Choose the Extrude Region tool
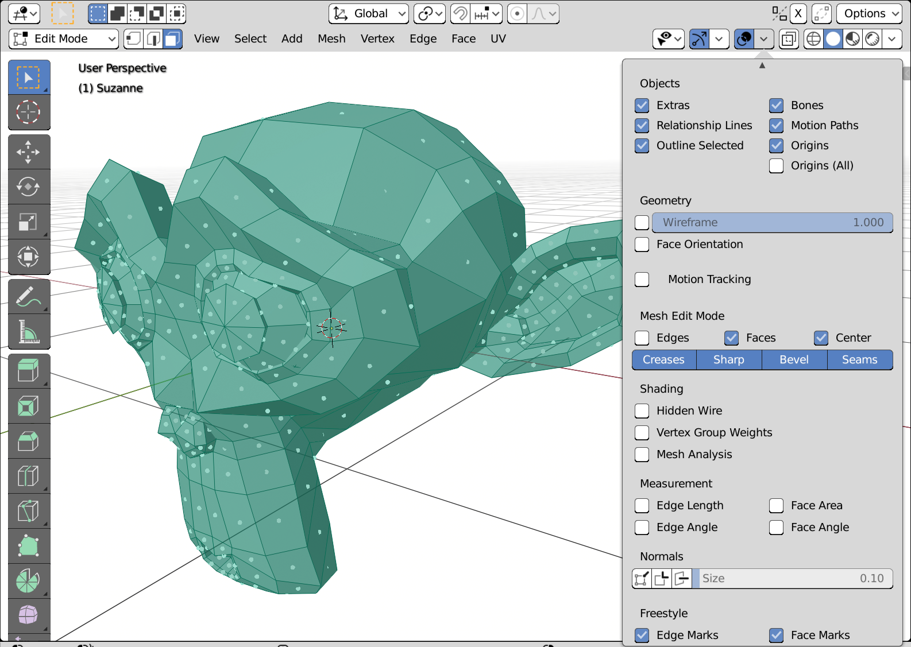 click(x=29, y=371)
